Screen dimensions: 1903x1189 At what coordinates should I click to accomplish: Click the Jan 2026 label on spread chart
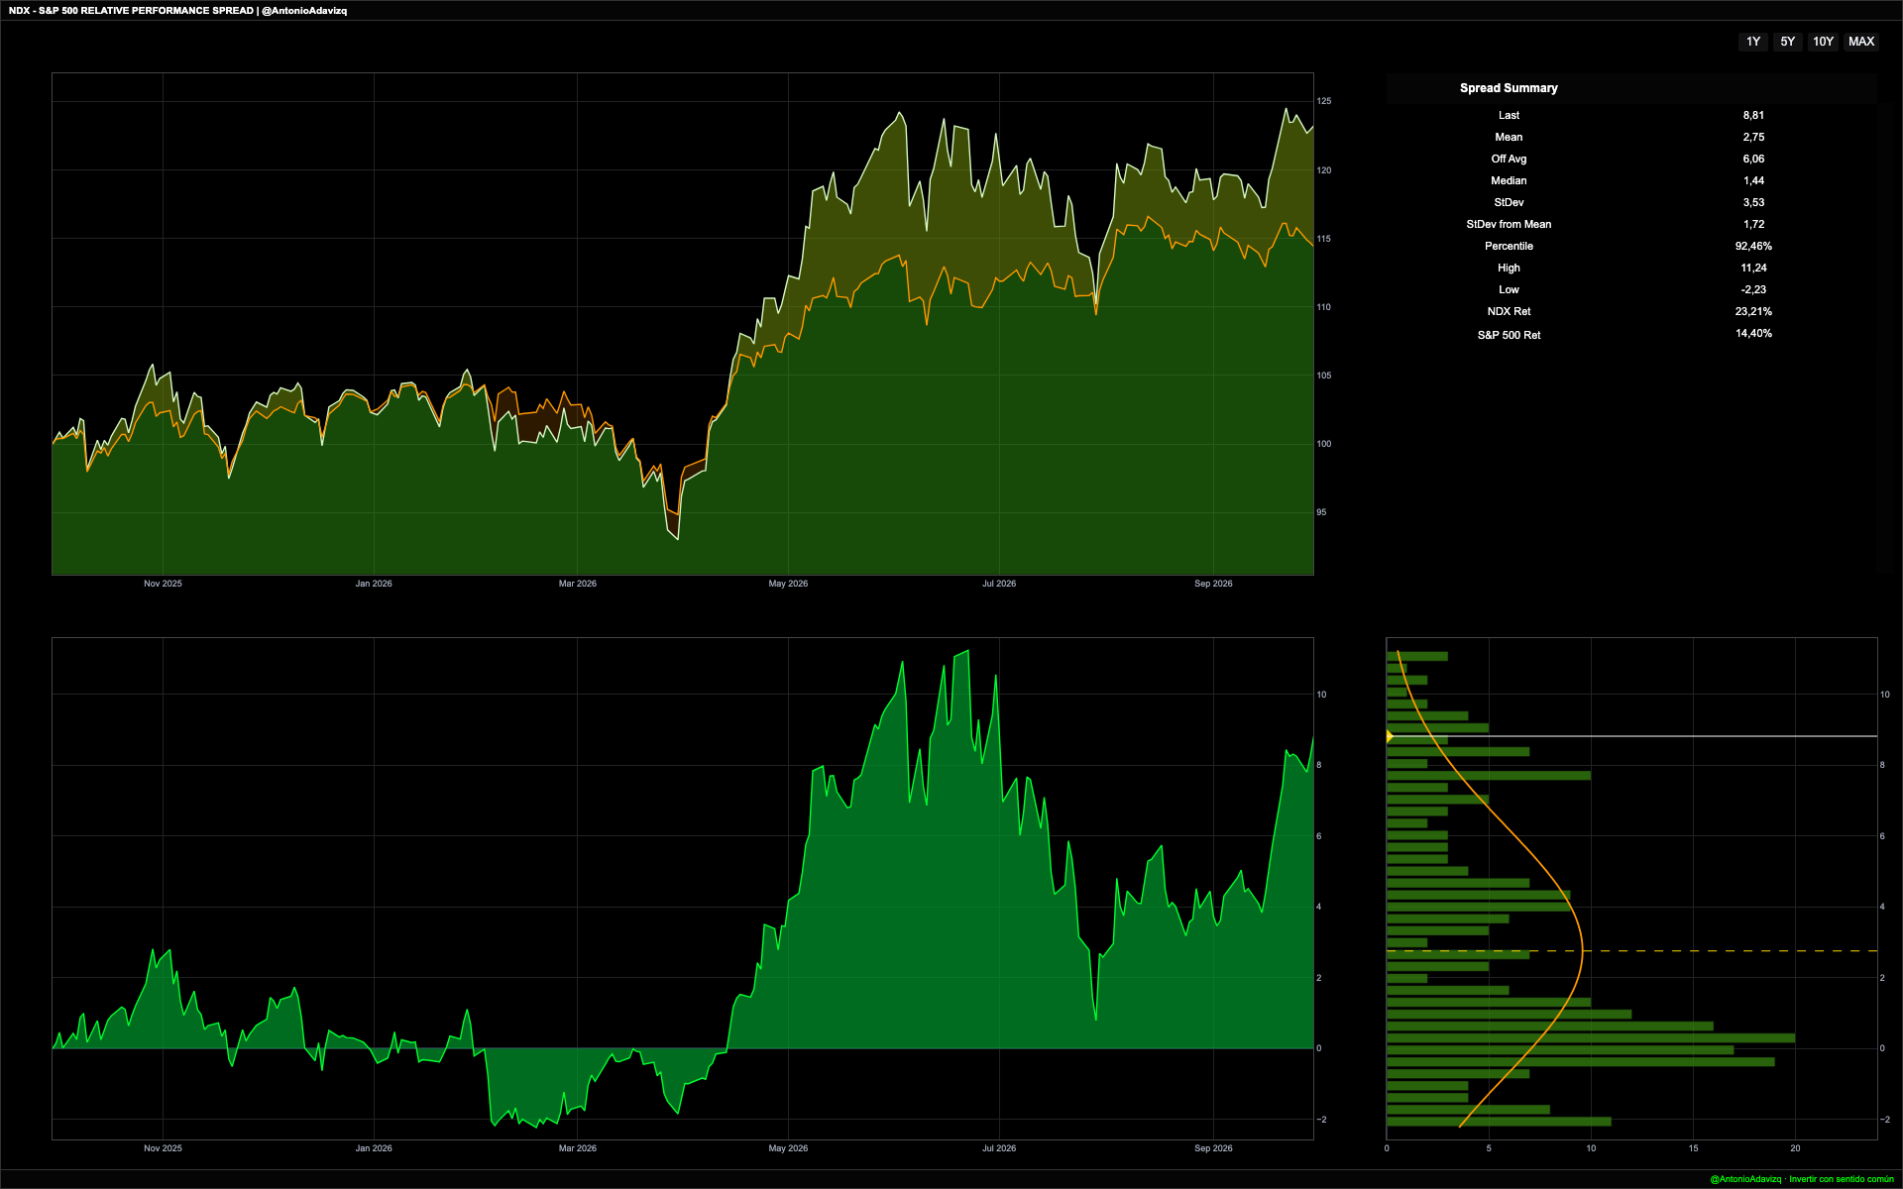point(374,1148)
